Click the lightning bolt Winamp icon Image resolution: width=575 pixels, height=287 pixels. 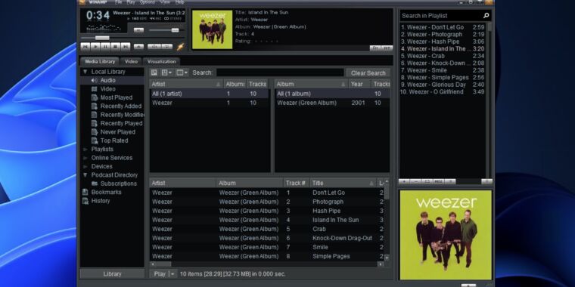tap(180, 47)
